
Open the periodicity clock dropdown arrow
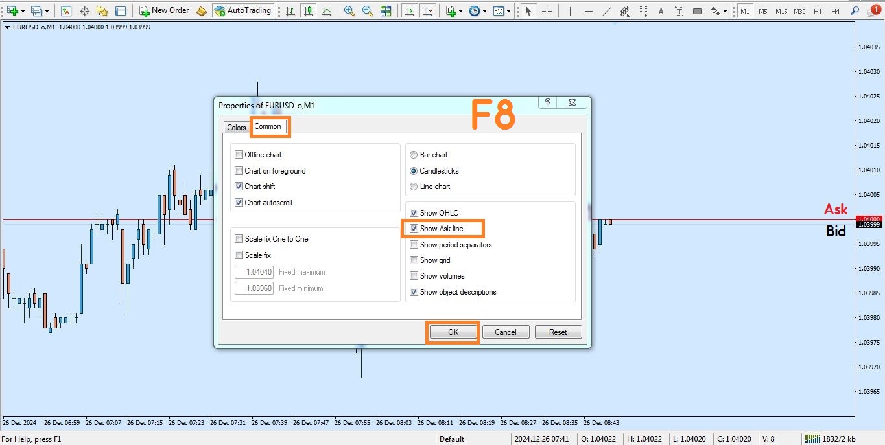(484, 11)
